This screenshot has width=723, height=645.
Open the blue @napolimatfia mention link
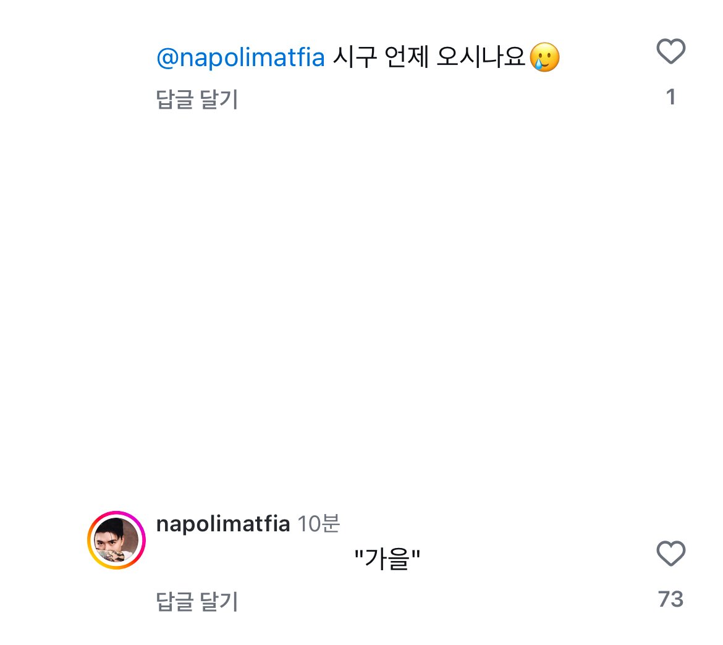pyautogui.click(x=240, y=58)
